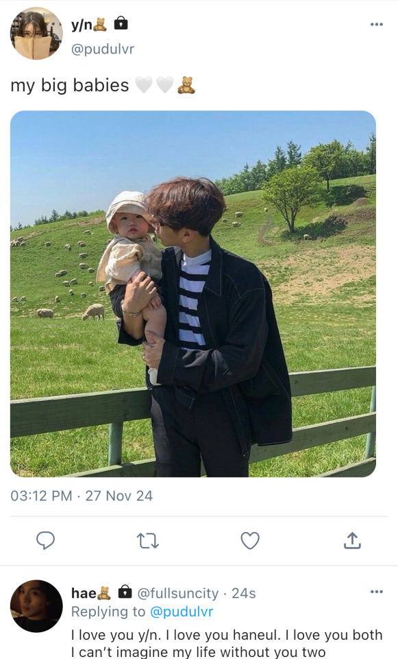
Task: Open hae's profile picture
Action: pos(36,606)
